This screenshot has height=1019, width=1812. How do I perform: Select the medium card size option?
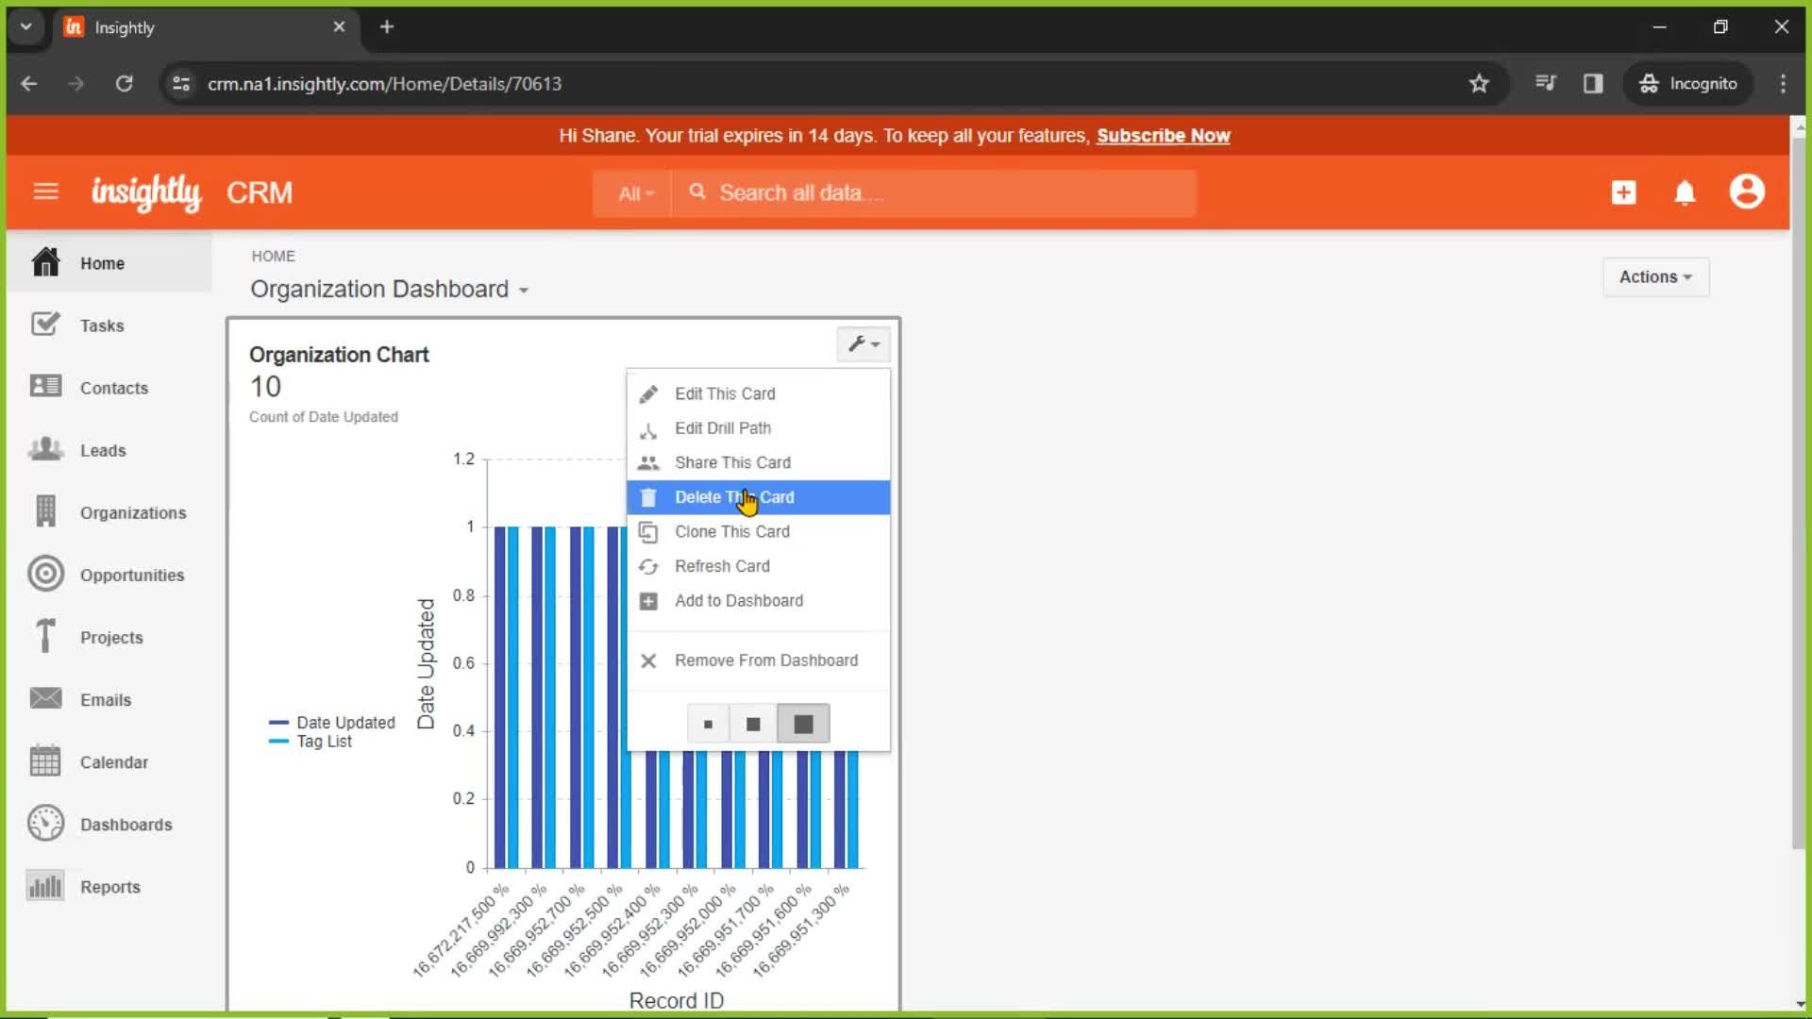(x=753, y=725)
